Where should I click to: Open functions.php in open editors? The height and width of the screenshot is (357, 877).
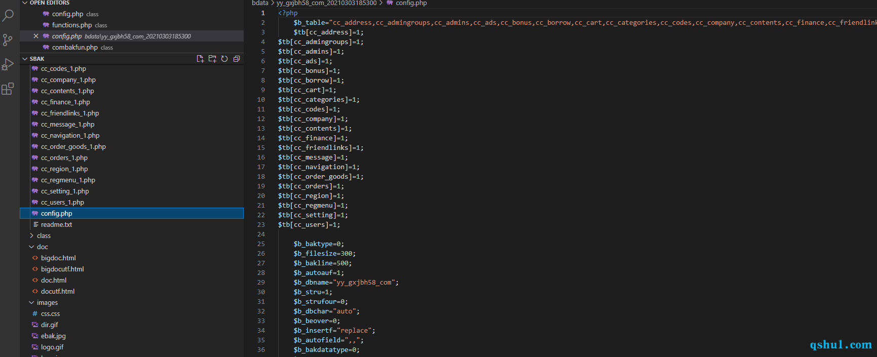132,25
